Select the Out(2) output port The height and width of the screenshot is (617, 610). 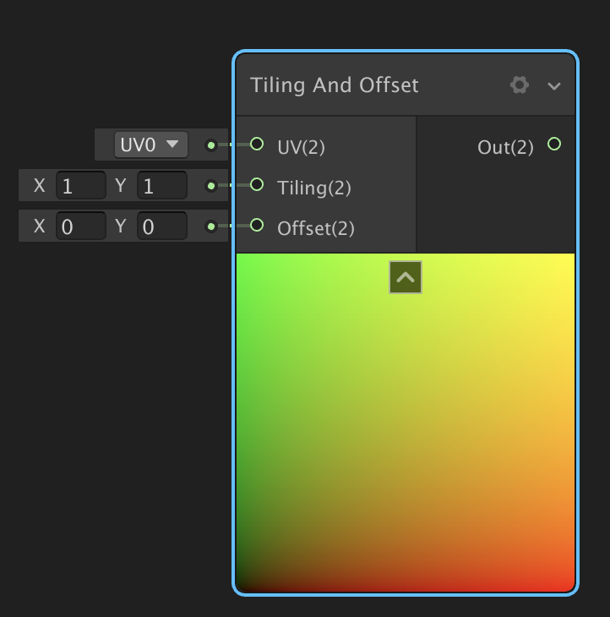554,144
